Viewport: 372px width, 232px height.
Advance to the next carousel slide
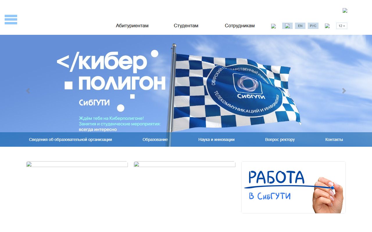(344, 91)
